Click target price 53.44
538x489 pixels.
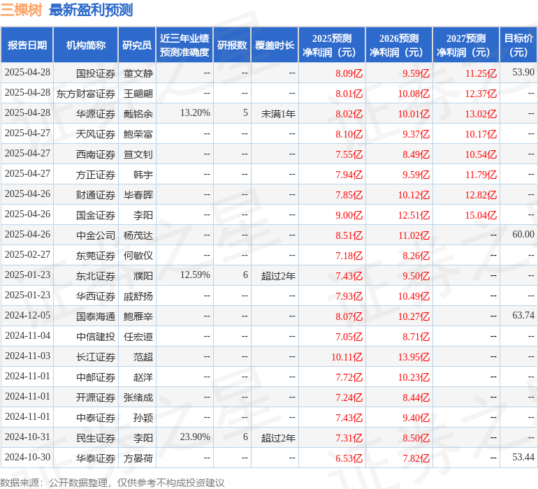tap(523, 457)
